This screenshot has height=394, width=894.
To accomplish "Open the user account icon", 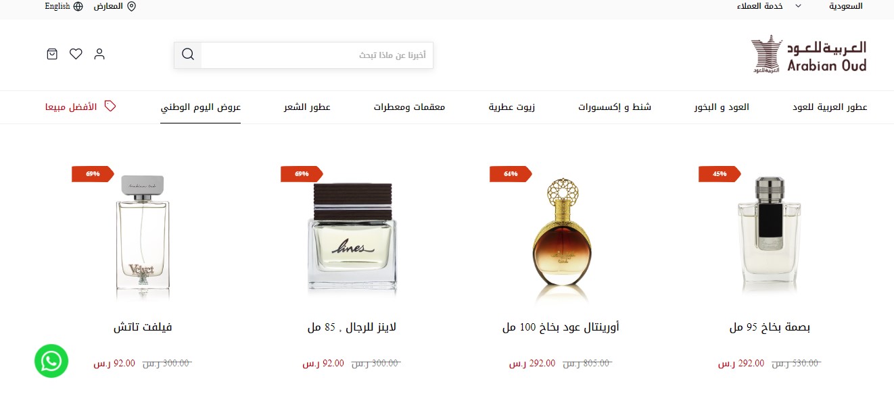I will pyautogui.click(x=99, y=54).
